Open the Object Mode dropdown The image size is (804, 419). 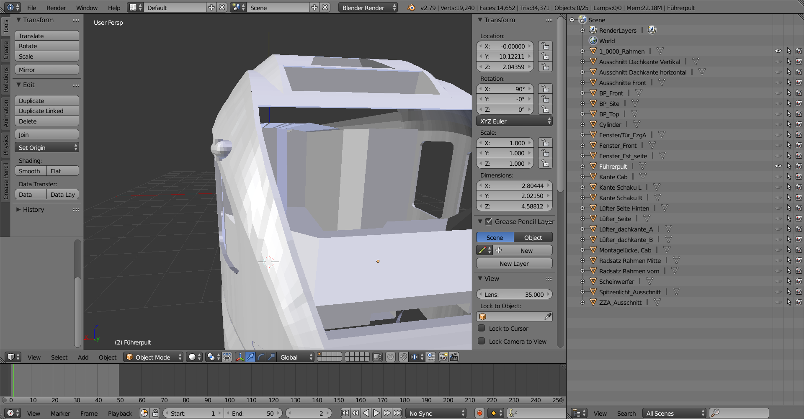tap(154, 357)
